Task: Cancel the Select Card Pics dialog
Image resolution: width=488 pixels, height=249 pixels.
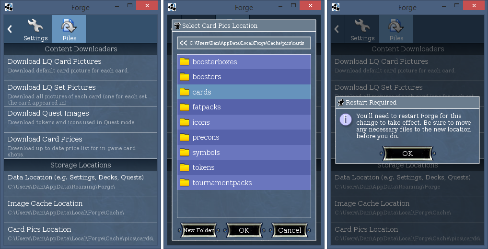Action: tap(290, 230)
